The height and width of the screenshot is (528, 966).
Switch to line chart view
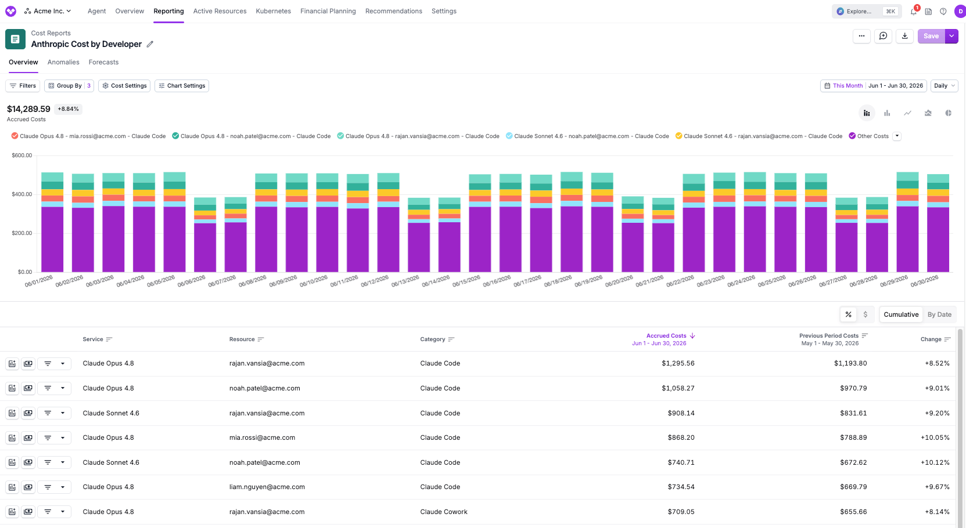pyautogui.click(x=907, y=113)
